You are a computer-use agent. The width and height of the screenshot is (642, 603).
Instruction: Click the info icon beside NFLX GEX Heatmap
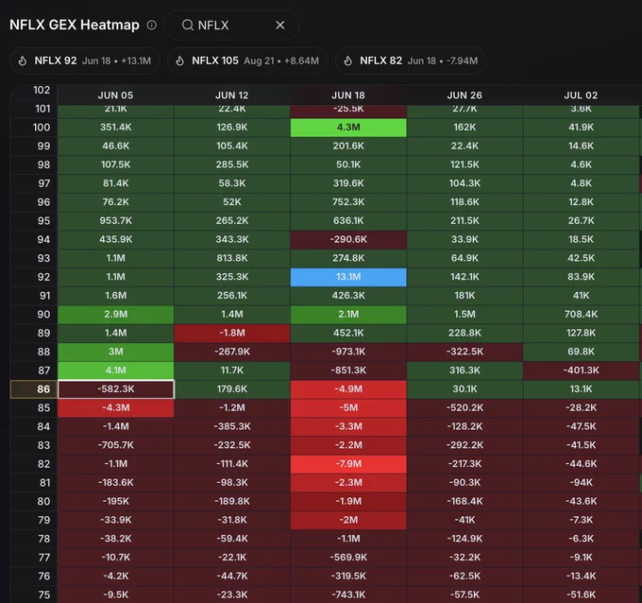(x=152, y=25)
